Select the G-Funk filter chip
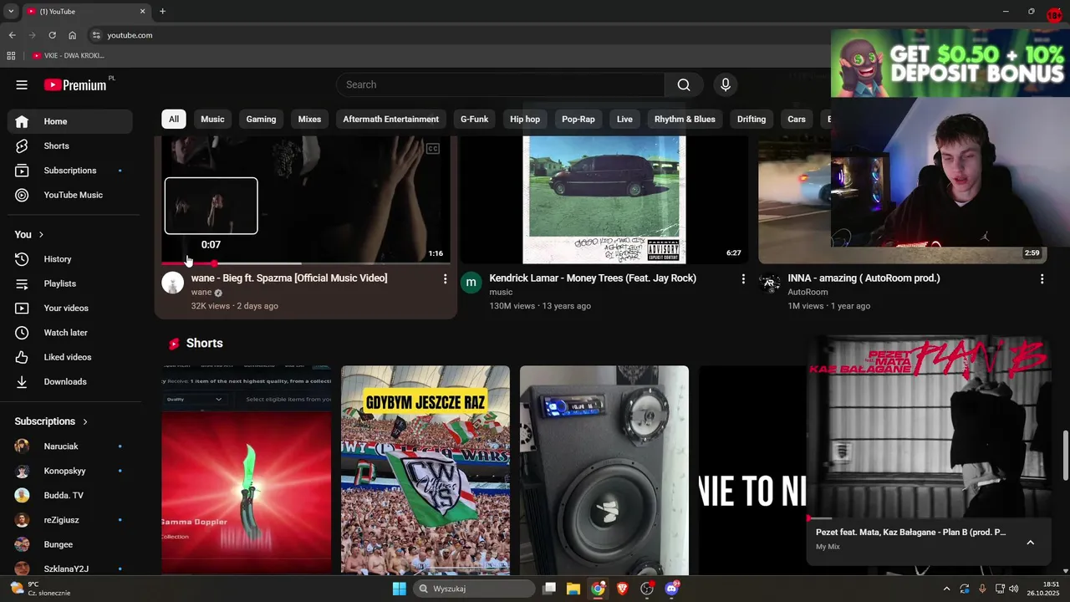This screenshot has width=1070, height=602. 474,120
